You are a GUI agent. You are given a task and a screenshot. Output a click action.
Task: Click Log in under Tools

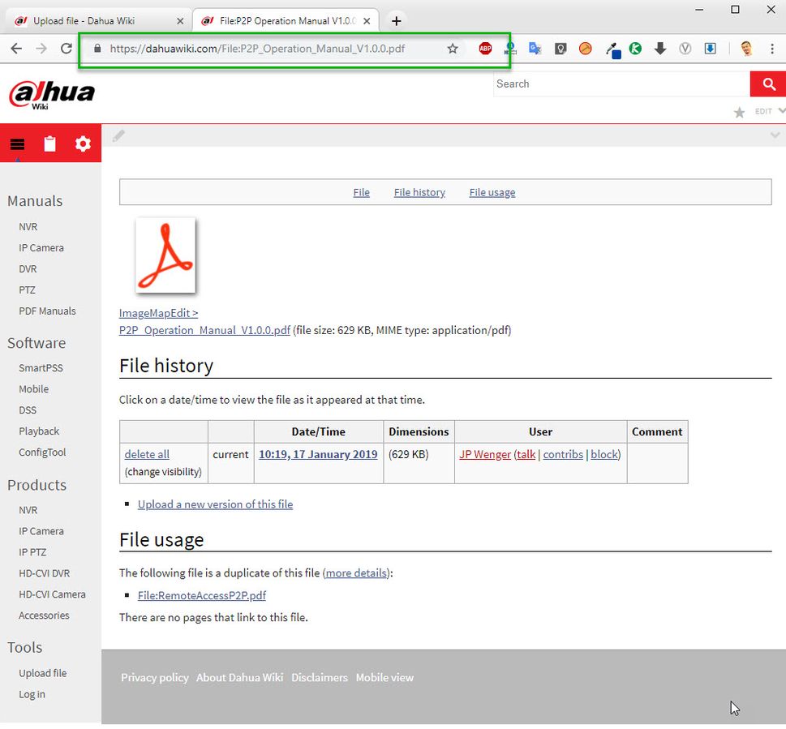tap(32, 695)
